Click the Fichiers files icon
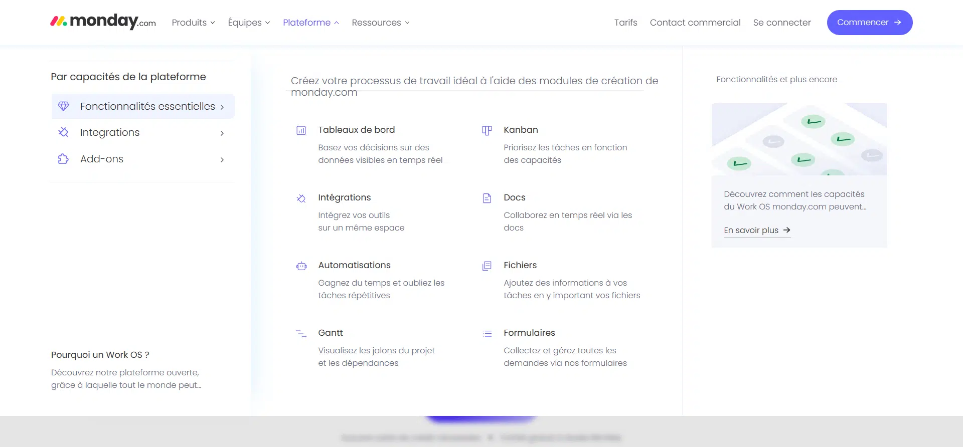This screenshot has width=963, height=447. pyautogui.click(x=487, y=266)
